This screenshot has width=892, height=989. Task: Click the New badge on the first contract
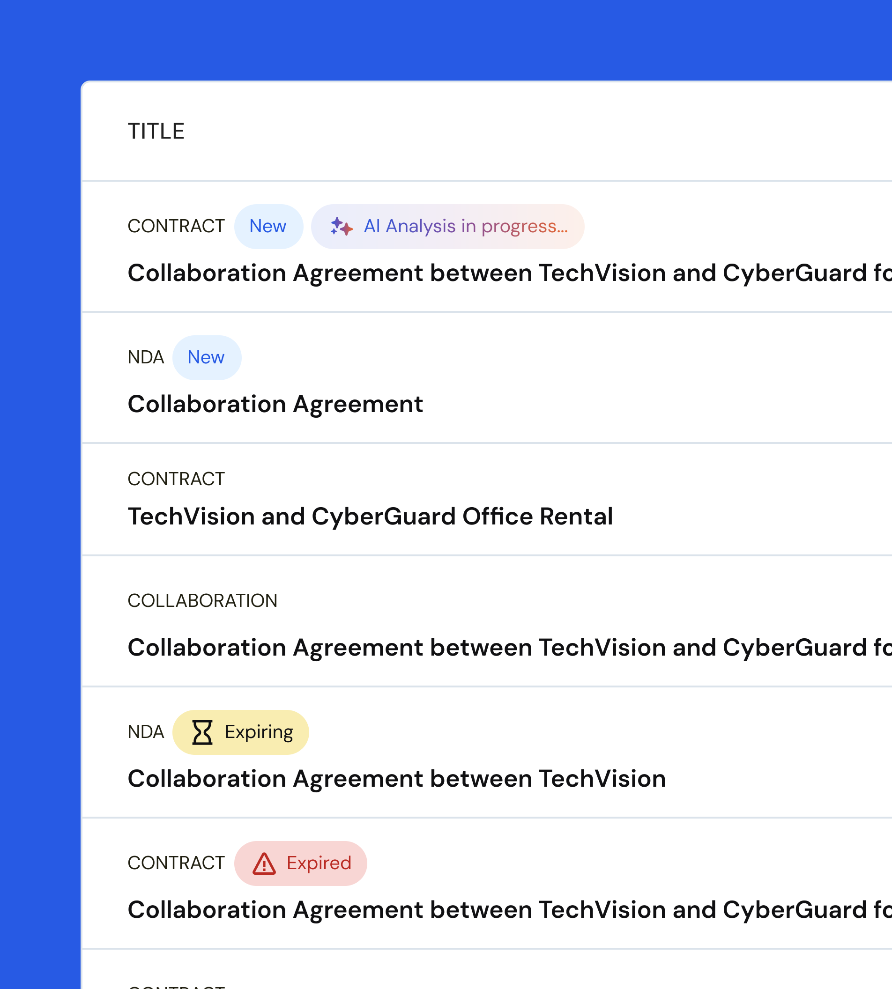point(268,226)
